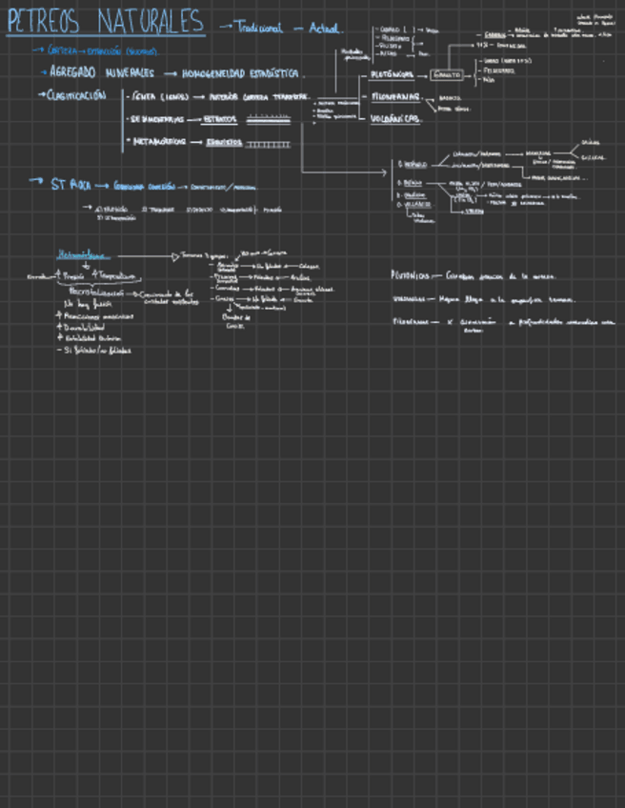Click the striped sketch beside metamórficas
Image resolution: width=625 pixels, height=808 pixels.
tap(268, 145)
